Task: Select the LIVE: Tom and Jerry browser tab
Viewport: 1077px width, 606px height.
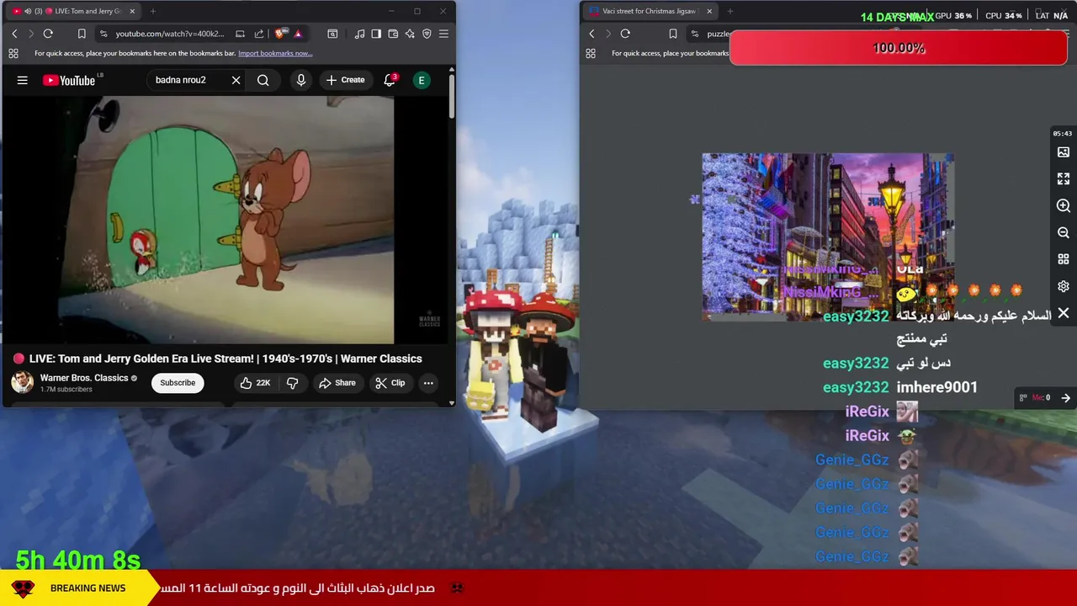Action: (74, 11)
